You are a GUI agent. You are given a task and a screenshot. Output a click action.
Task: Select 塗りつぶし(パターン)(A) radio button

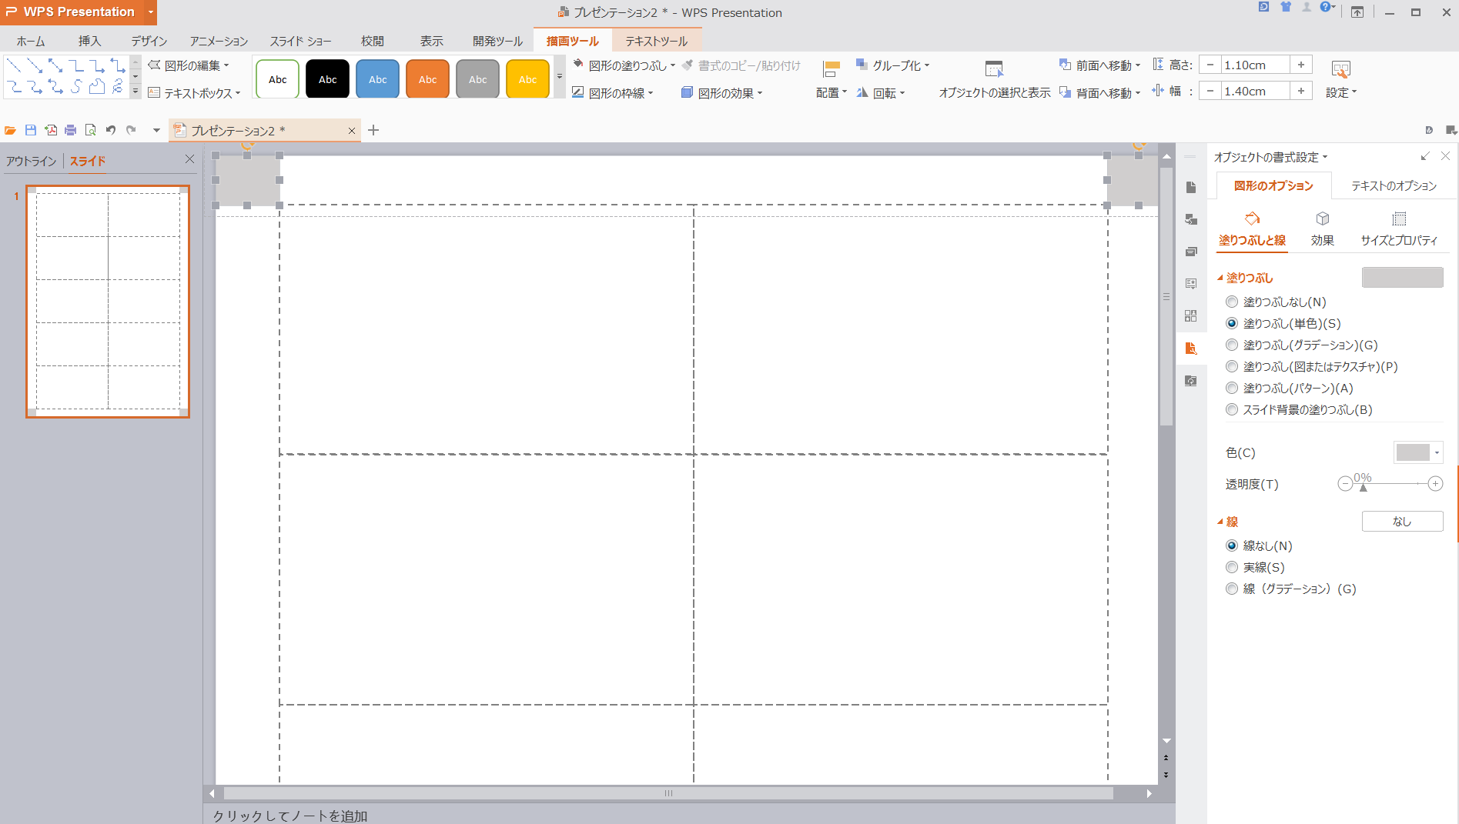tap(1232, 388)
